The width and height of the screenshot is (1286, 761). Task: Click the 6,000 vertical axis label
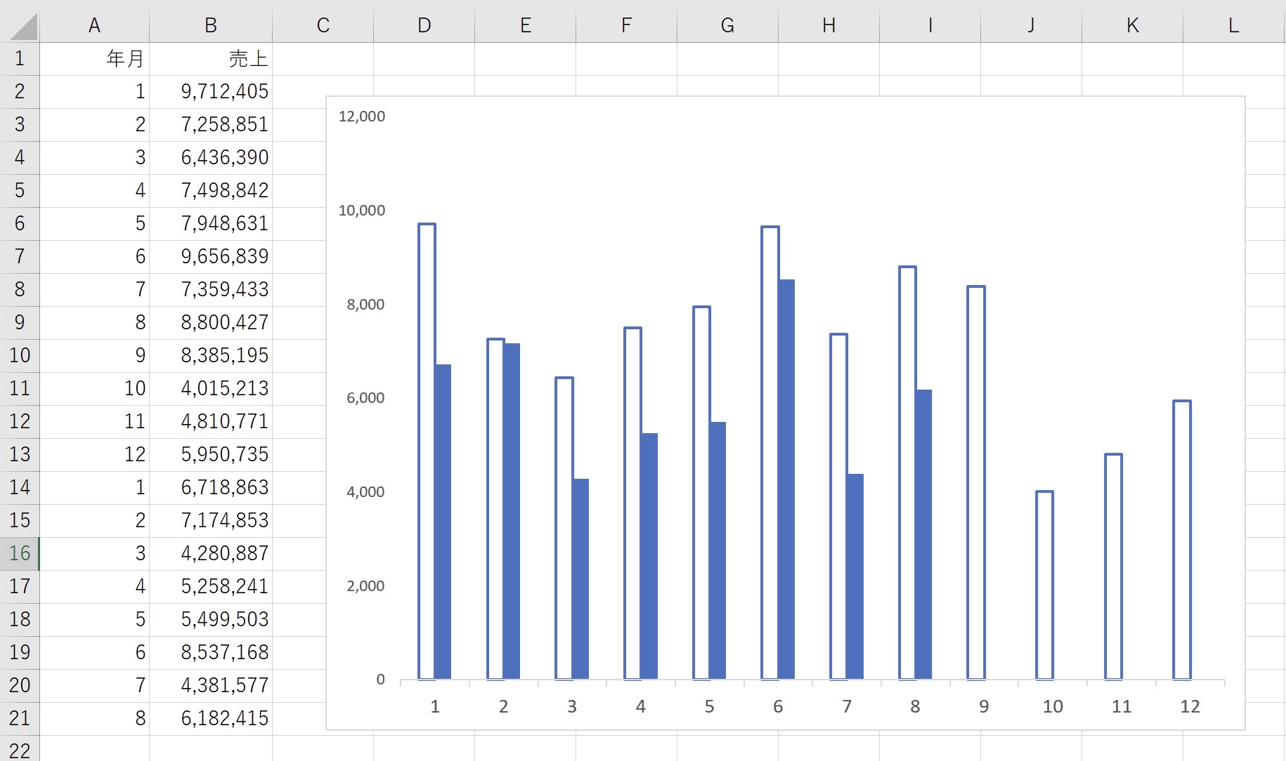click(365, 398)
